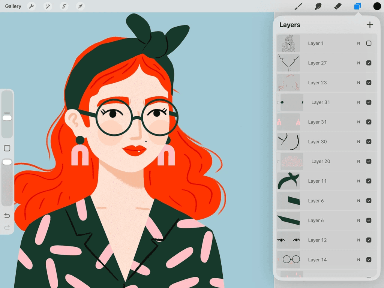Image resolution: width=384 pixels, height=288 pixels.
Task: Click the "Layer 20" name
Action: coord(321,161)
